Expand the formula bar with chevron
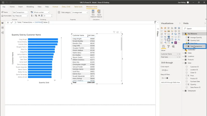This screenshot has height=116, width=207. (x=158, y=22)
